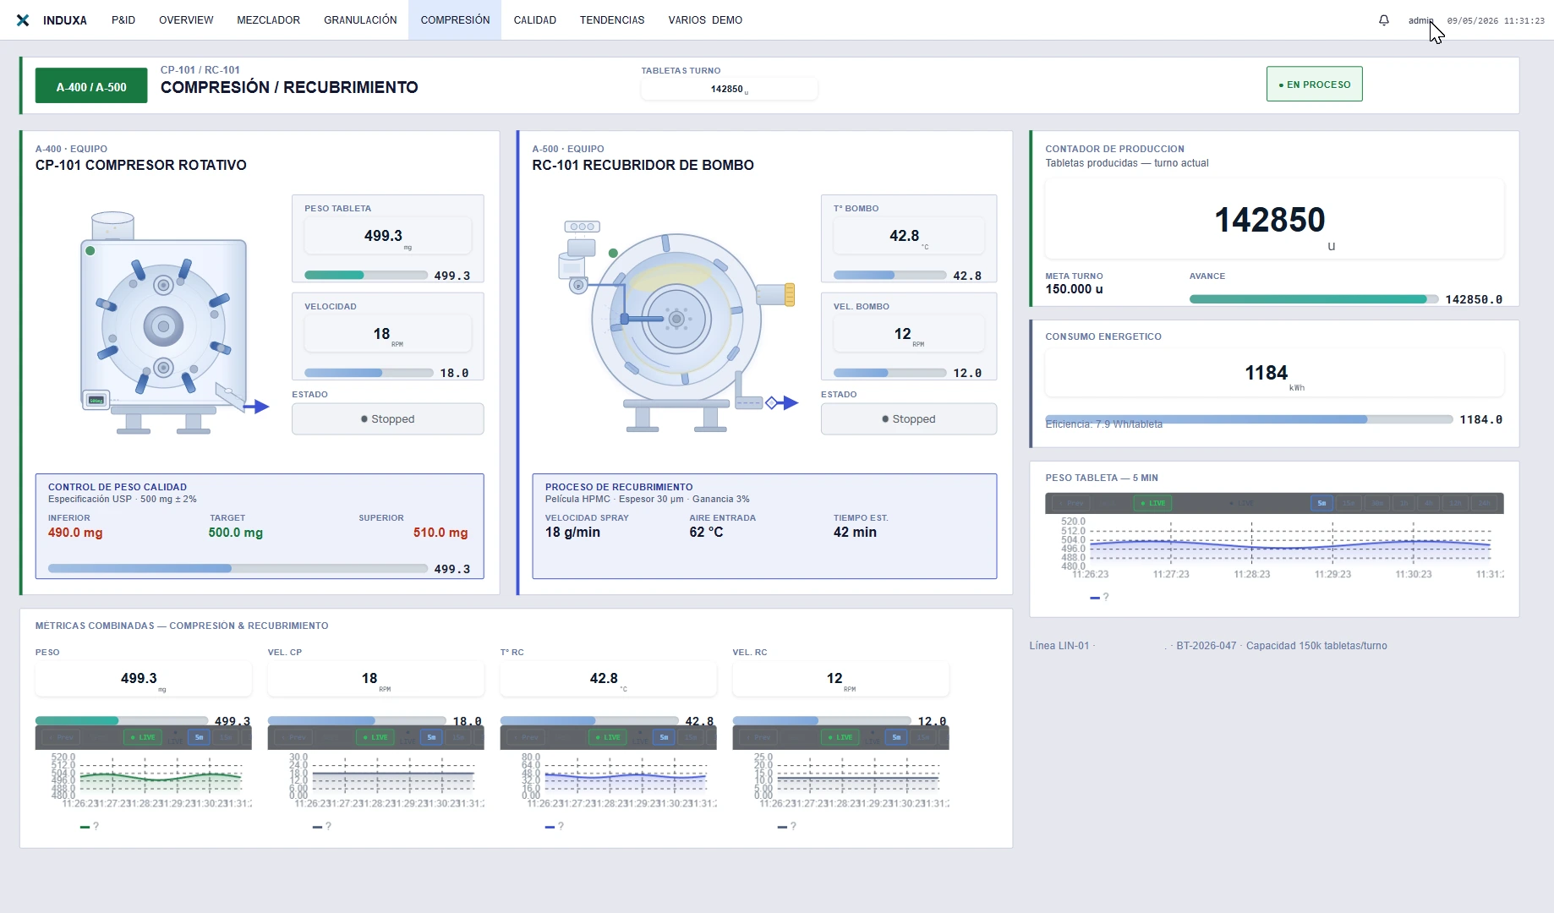Click the CP-101 rotary compressor illustration
The width and height of the screenshot is (1554, 913).
coord(163,323)
